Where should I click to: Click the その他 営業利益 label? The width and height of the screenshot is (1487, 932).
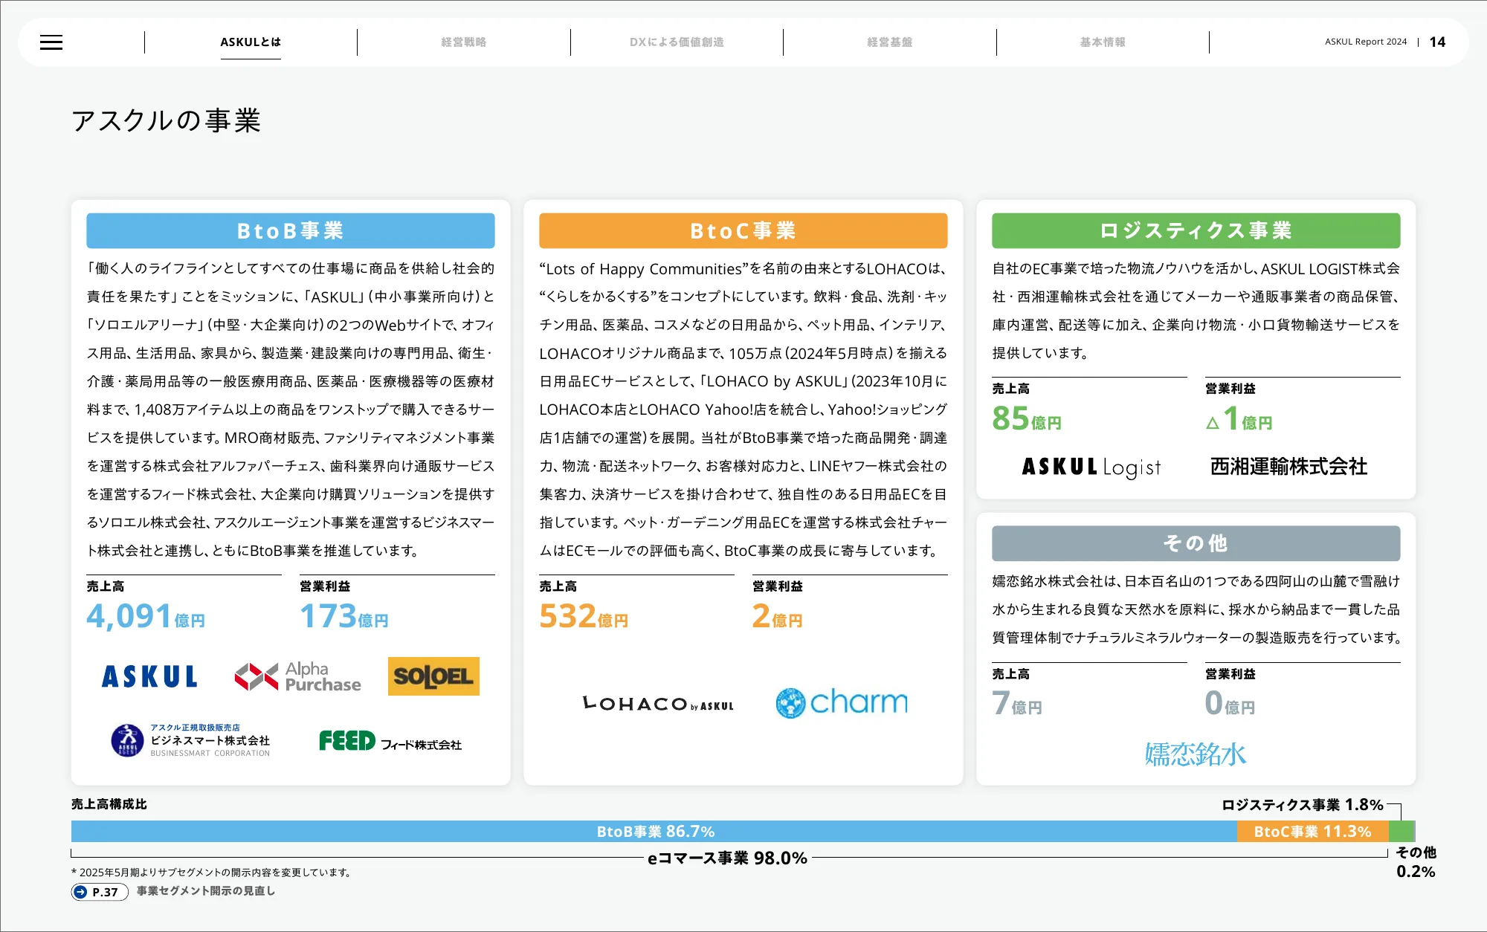click(x=1230, y=674)
